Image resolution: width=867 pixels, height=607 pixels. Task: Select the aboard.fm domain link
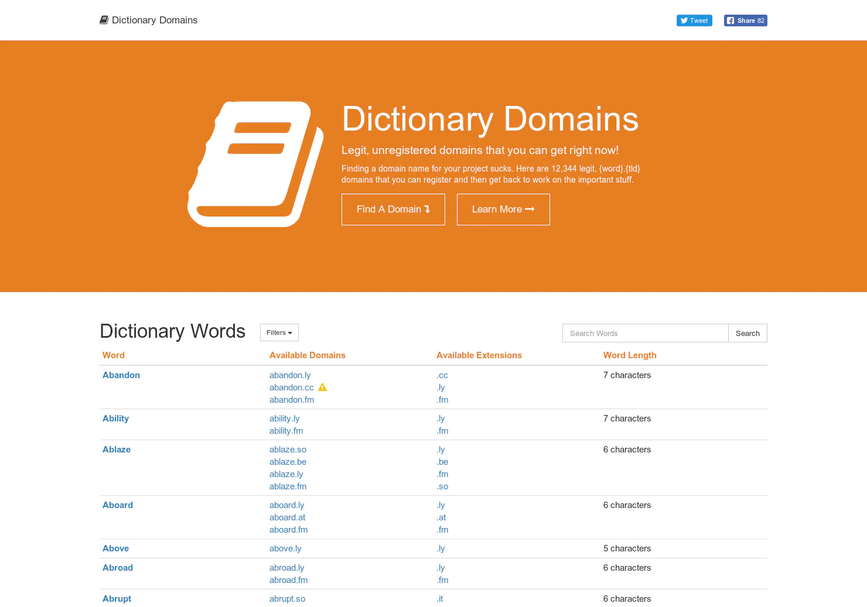tap(288, 530)
